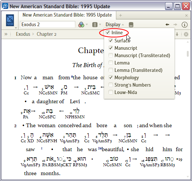Click the word 'son' in verse 2
The height and width of the screenshot is (181, 192).
[x=128, y=126]
